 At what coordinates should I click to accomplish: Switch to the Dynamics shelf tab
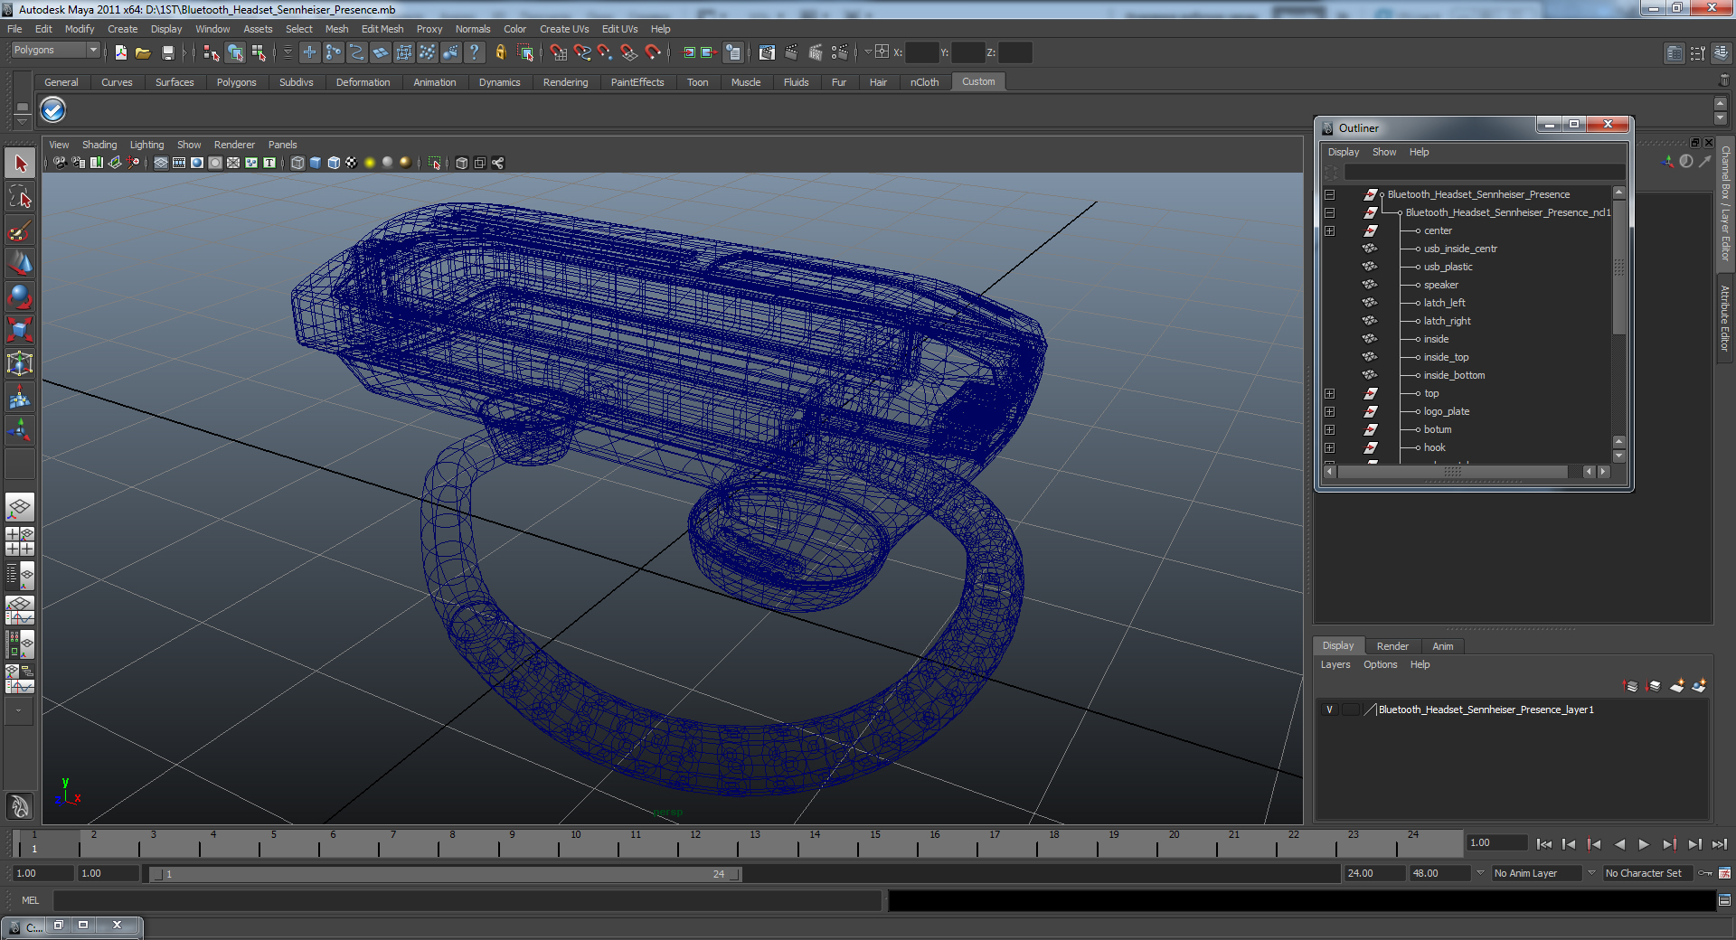[x=500, y=82]
